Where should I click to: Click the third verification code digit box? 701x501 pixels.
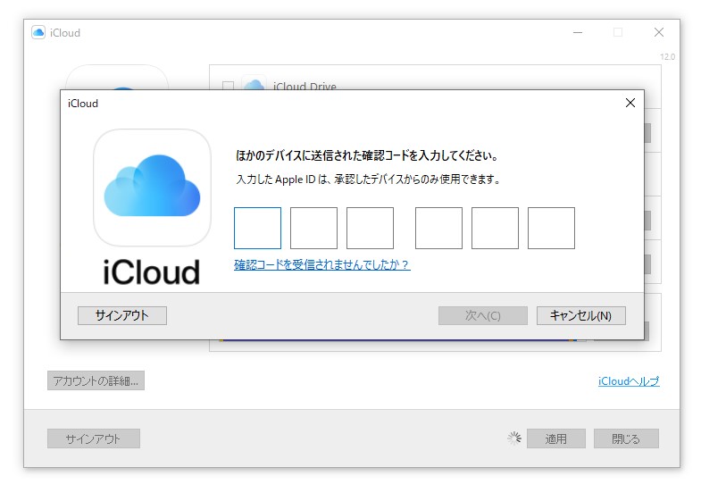point(371,228)
